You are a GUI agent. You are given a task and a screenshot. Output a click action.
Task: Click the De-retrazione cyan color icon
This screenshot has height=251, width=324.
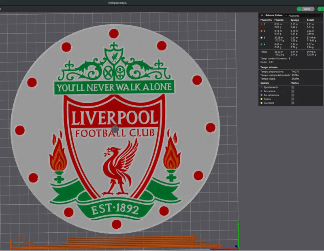click(262, 95)
